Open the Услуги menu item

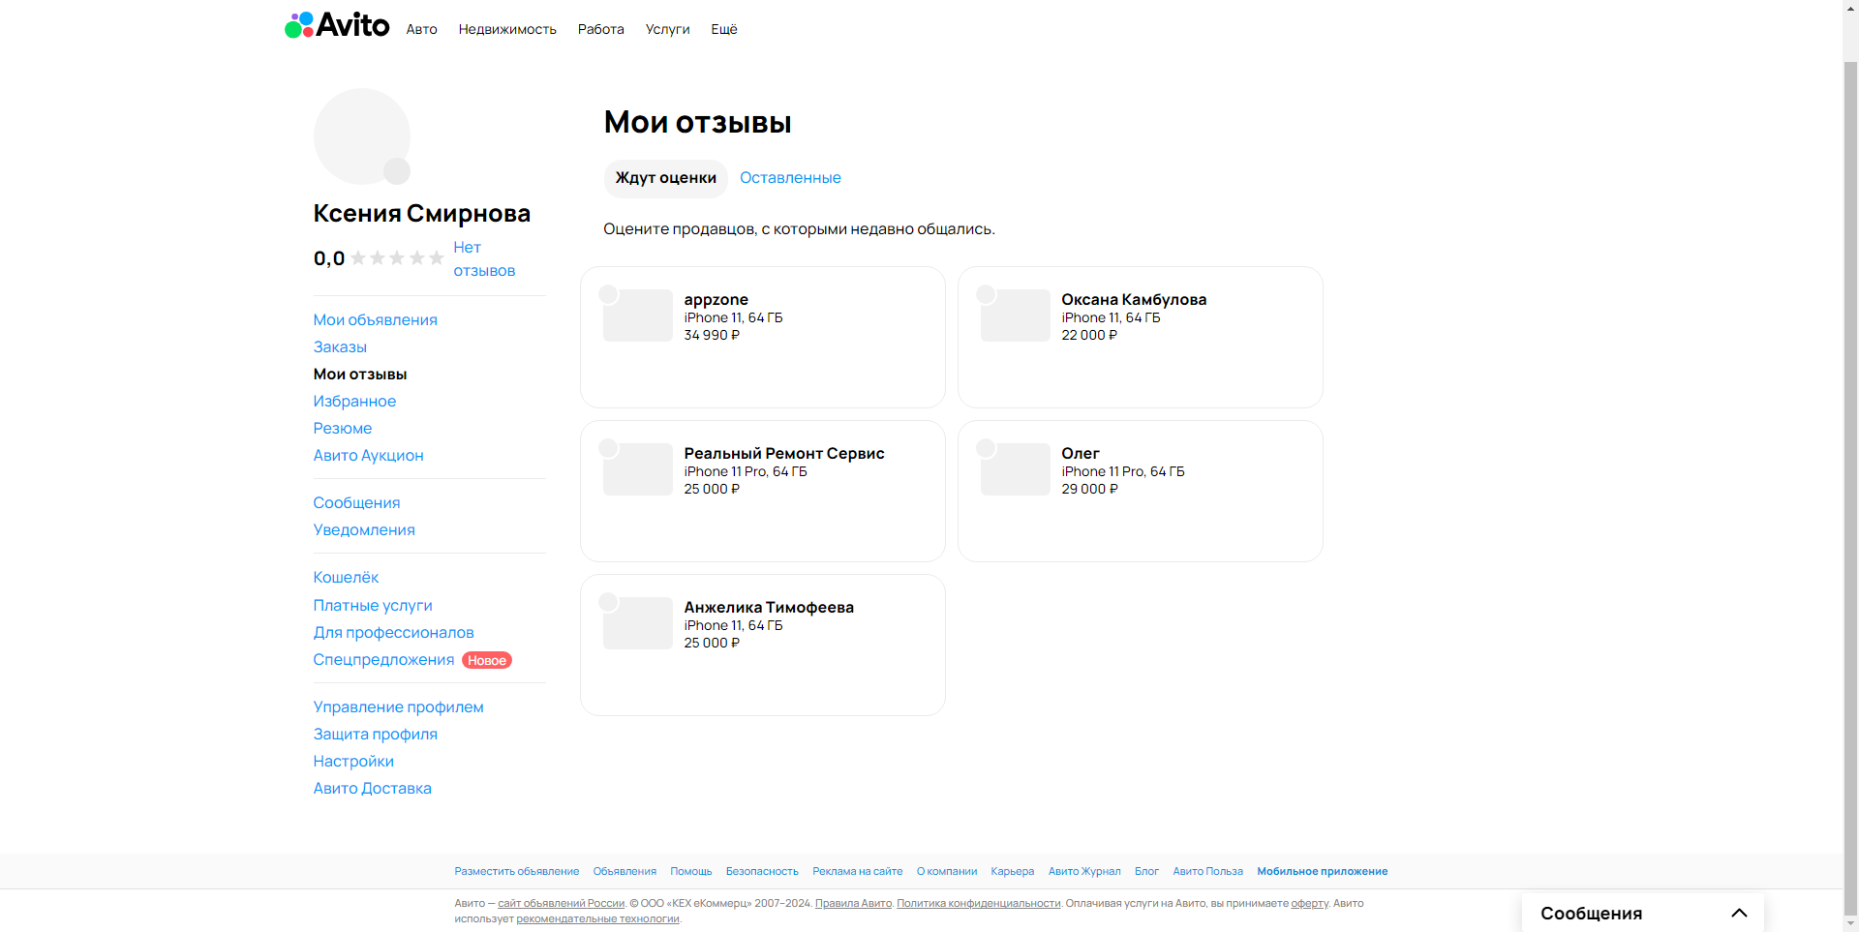point(667,29)
